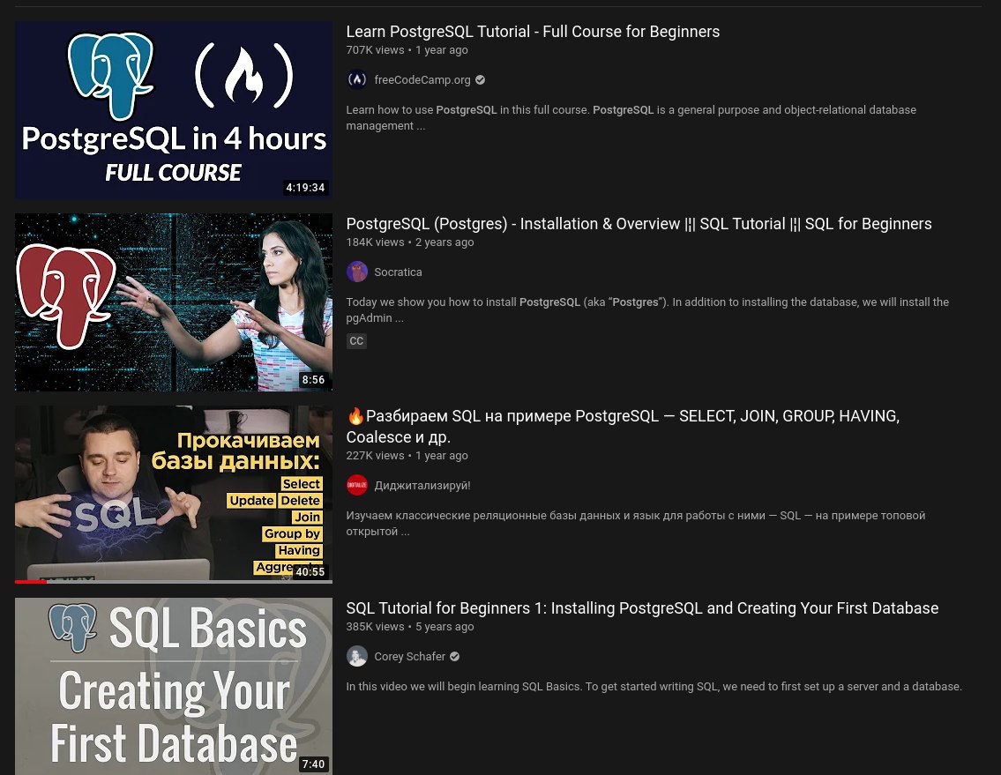The height and width of the screenshot is (775, 1001).
Task: Click the '385K views • 5 years ago' text
Action: [x=410, y=626]
